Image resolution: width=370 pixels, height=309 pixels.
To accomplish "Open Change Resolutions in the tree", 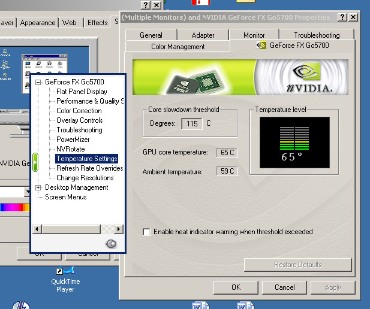I will pos(85,178).
